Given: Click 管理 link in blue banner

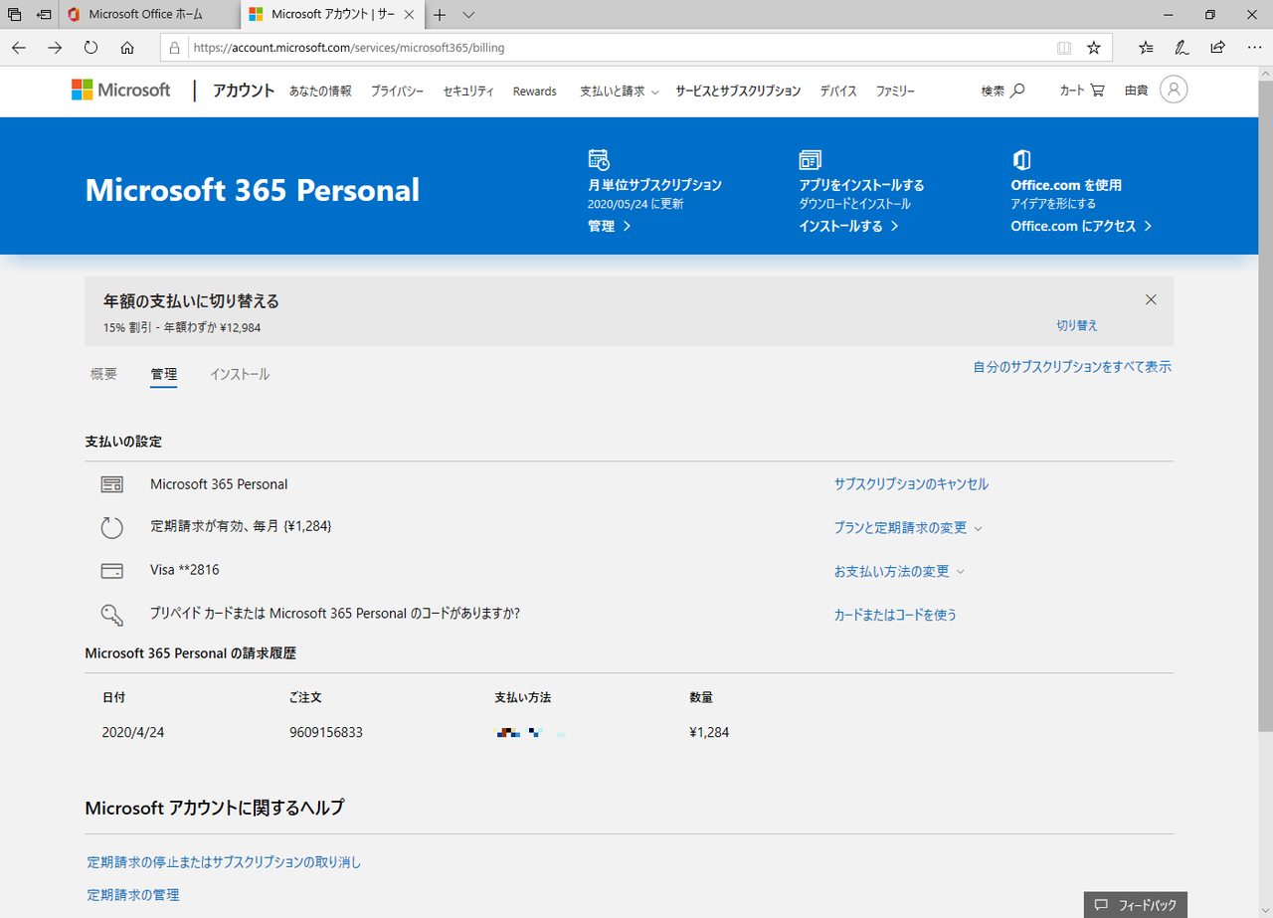Looking at the screenshot, I should pyautogui.click(x=609, y=227).
